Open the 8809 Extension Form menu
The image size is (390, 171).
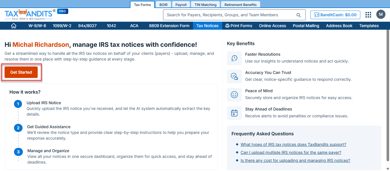[x=169, y=26]
